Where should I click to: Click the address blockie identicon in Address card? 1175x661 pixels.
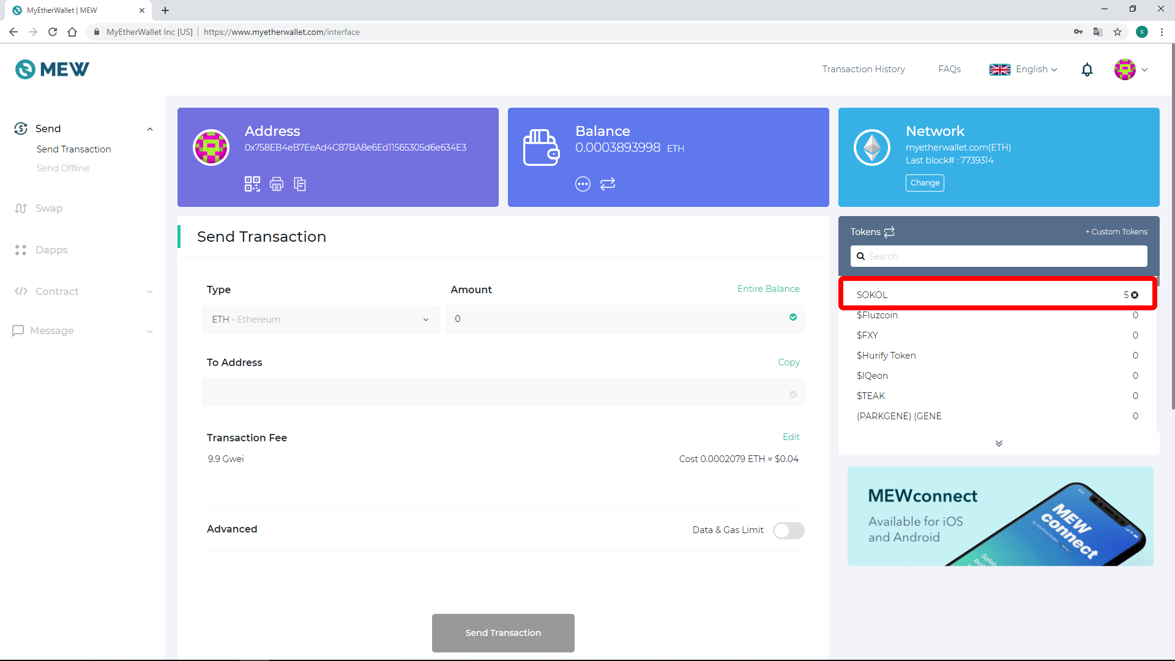point(211,148)
